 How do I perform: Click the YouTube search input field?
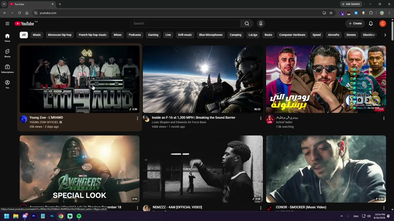[185, 24]
